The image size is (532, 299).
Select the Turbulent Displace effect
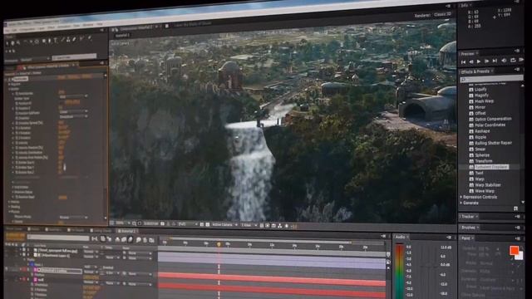tap(491, 167)
